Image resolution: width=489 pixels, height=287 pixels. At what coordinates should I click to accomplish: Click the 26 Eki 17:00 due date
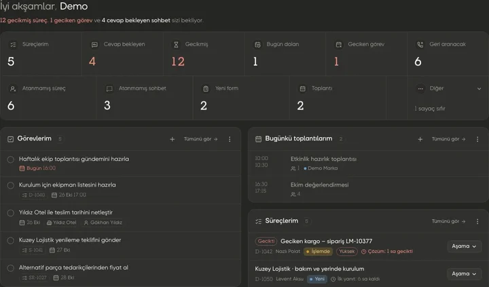pyautogui.click(x=69, y=195)
